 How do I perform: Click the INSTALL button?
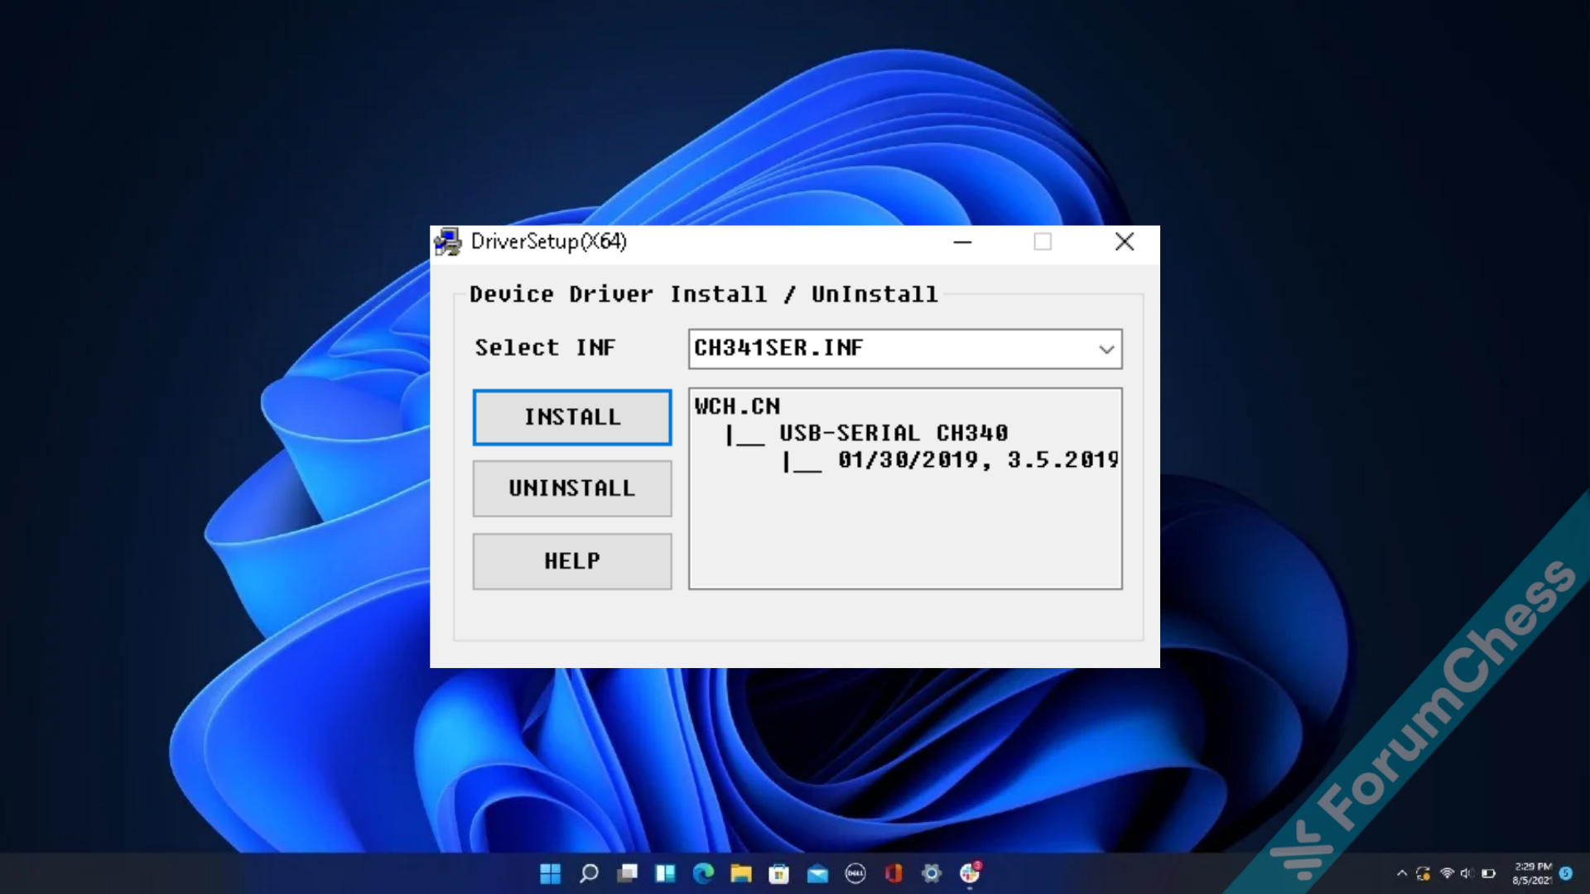[x=571, y=417]
